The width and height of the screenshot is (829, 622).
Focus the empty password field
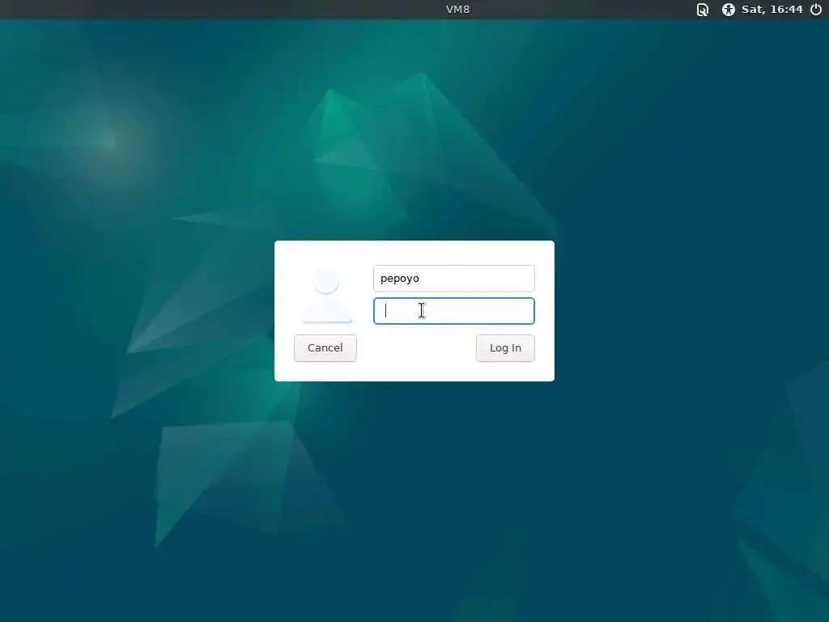[453, 311]
